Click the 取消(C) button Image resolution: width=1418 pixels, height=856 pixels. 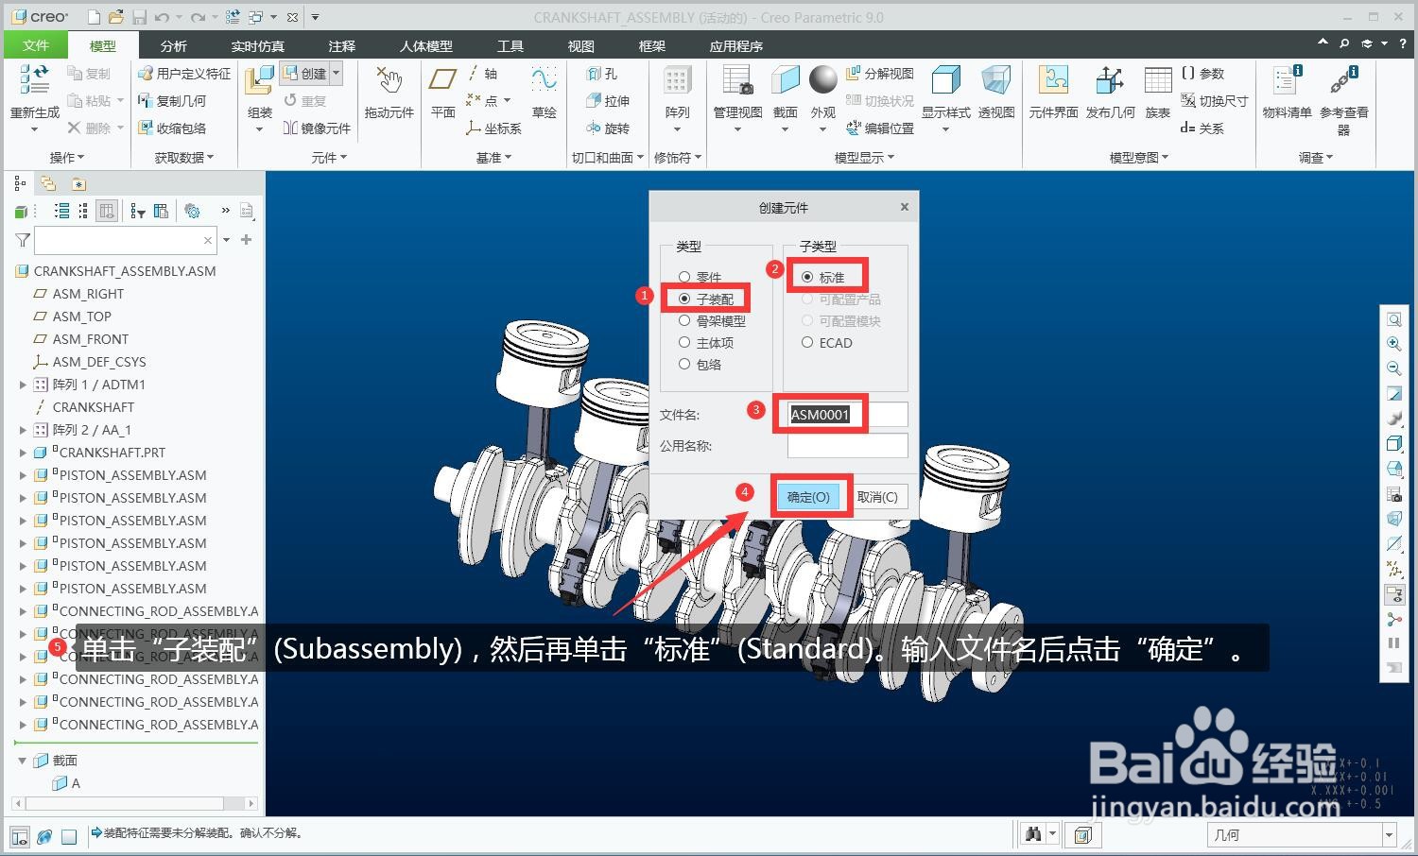(877, 497)
